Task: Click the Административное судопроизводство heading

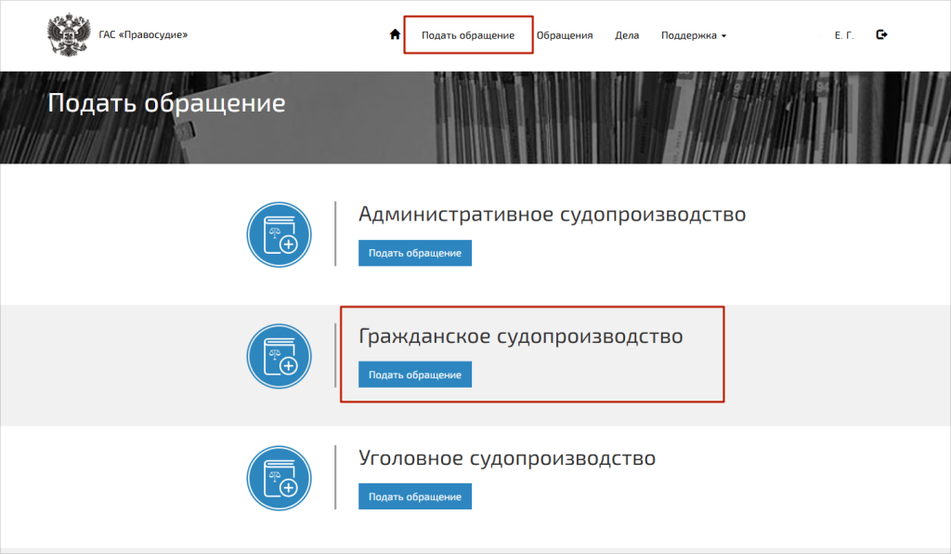Action: pos(552,214)
